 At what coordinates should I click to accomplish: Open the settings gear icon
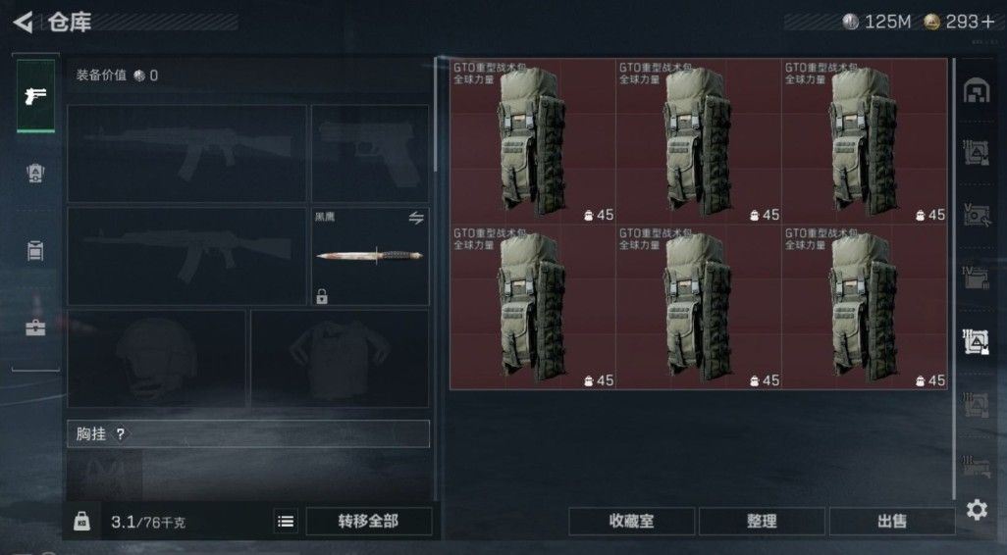coord(977,510)
